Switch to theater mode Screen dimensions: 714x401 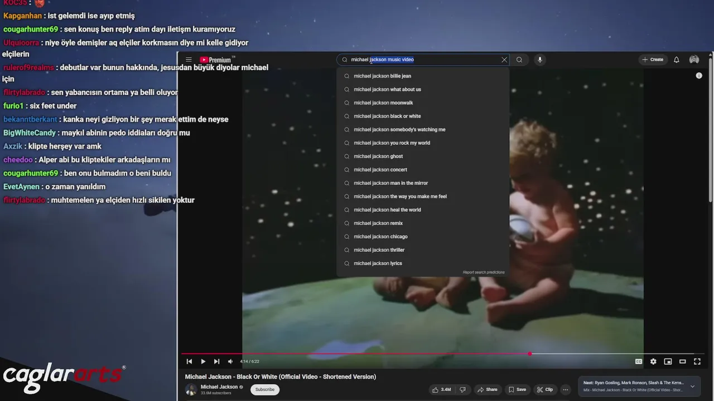(x=682, y=361)
